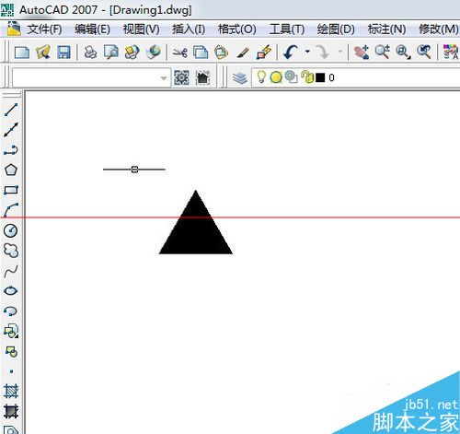This screenshot has height=434, width=460.
Task: Select the Line tool
Action: pos(11,110)
